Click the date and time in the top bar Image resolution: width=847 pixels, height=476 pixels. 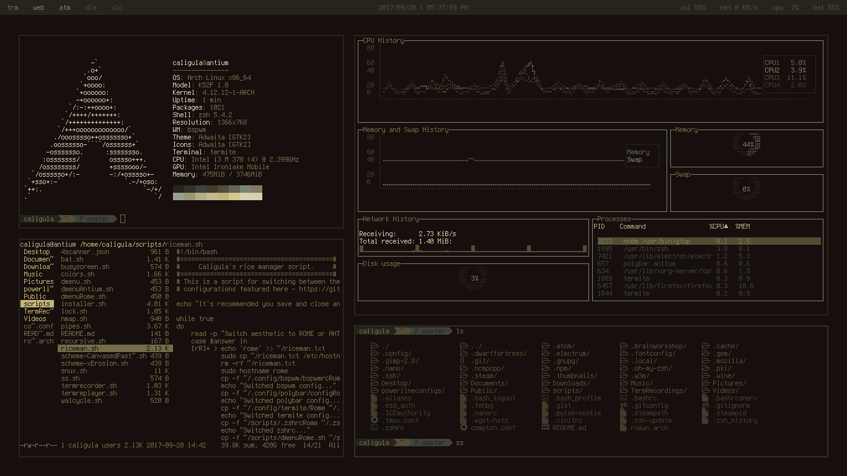(423, 8)
